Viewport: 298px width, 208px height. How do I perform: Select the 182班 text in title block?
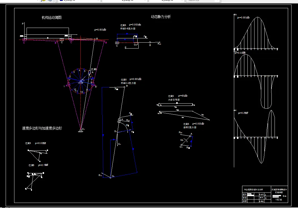(x=279, y=200)
